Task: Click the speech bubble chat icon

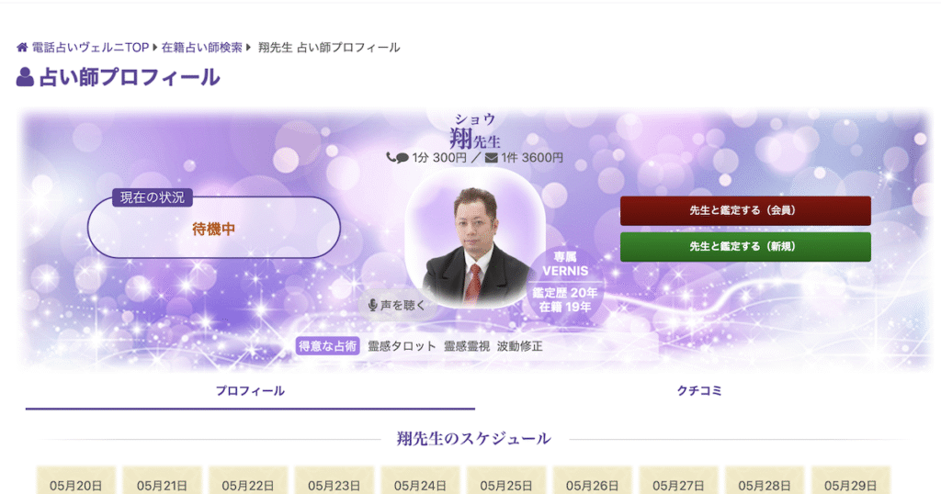Action: pos(402,158)
